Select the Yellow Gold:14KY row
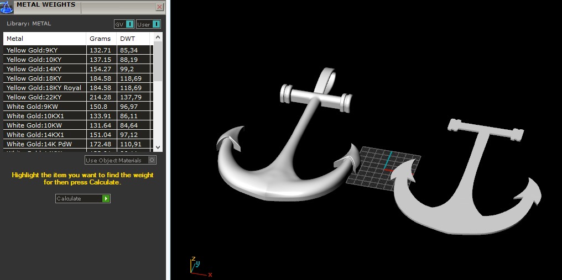 click(x=78, y=68)
